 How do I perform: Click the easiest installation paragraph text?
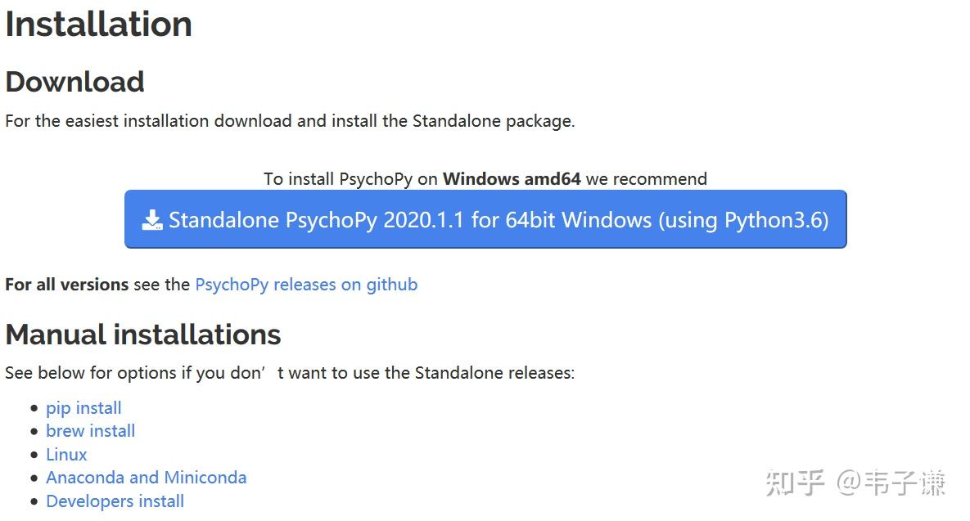tap(290, 121)
